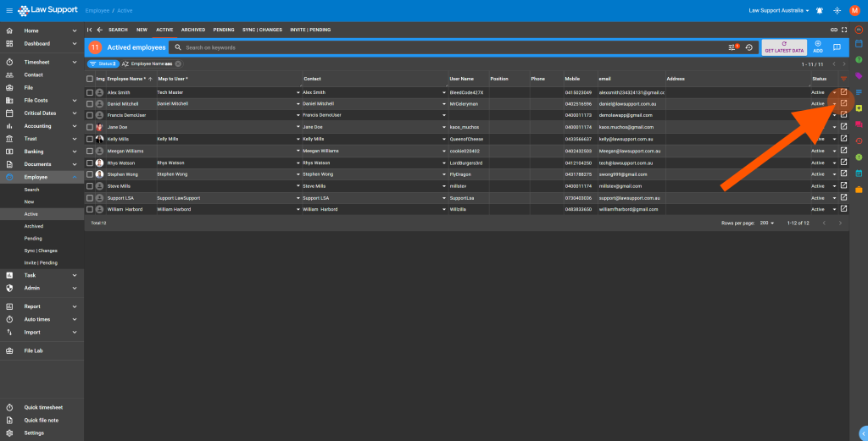Open the Law Support Australia dropdown
868x441 pixels.
click(779, 10)
